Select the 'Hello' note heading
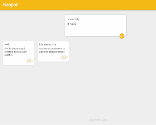The width and height of the screenshot is (156, 125). (7, 44)
